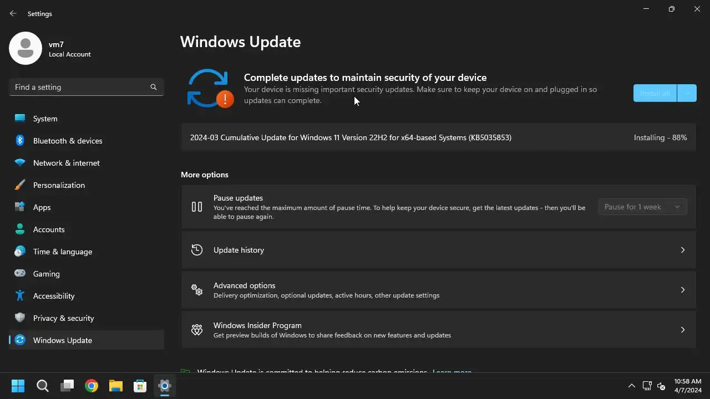710x399 pixels.
Task: Open Task View from taskbar
Action: pos(67,386)
